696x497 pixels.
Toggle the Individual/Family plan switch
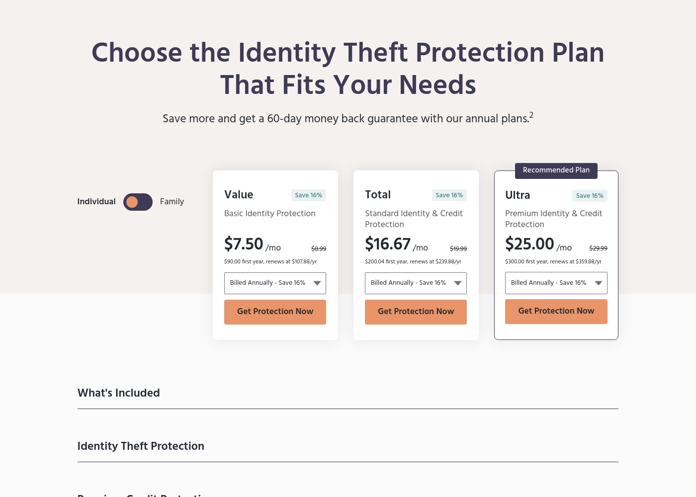tap(138, 202)
